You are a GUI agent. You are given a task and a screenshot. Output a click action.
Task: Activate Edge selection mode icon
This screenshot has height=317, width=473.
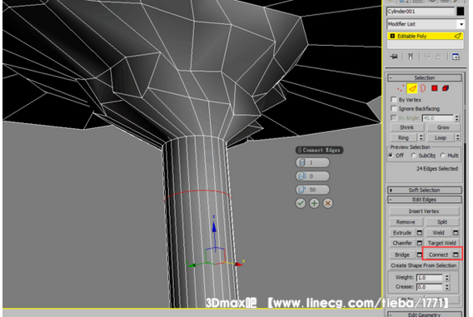tap(412, 88)
